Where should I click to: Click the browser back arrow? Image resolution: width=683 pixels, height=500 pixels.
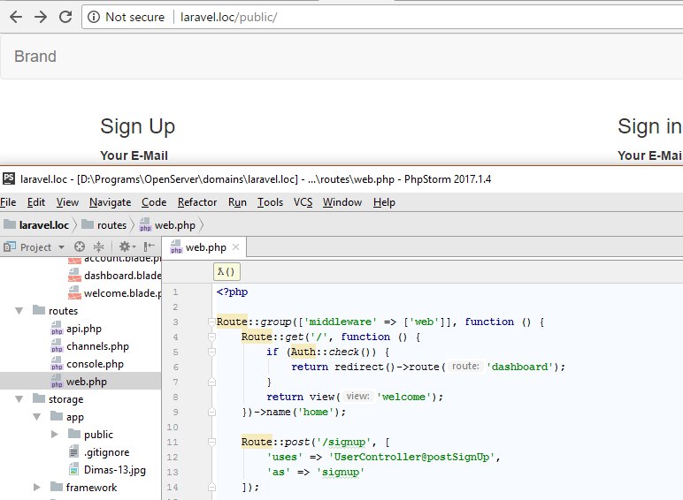[x=16, y=17]
